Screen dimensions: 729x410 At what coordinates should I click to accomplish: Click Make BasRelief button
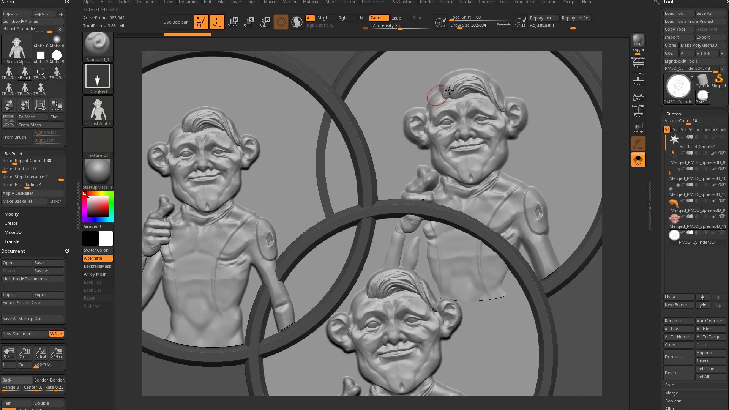(25, 201)
